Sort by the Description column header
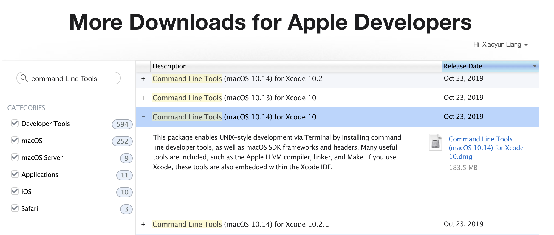The height and width of the screenshot is (235, 554). (296, 66)
